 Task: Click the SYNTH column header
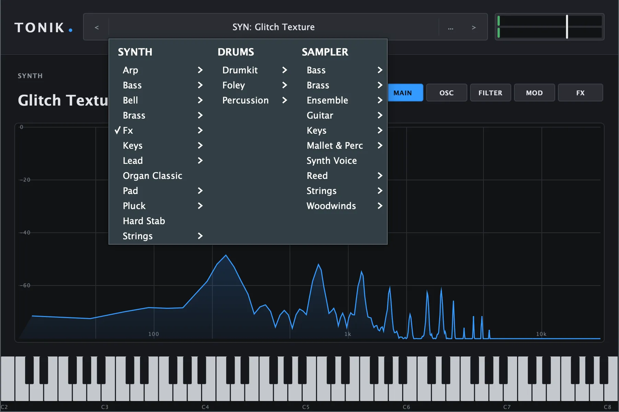(135, 52)
